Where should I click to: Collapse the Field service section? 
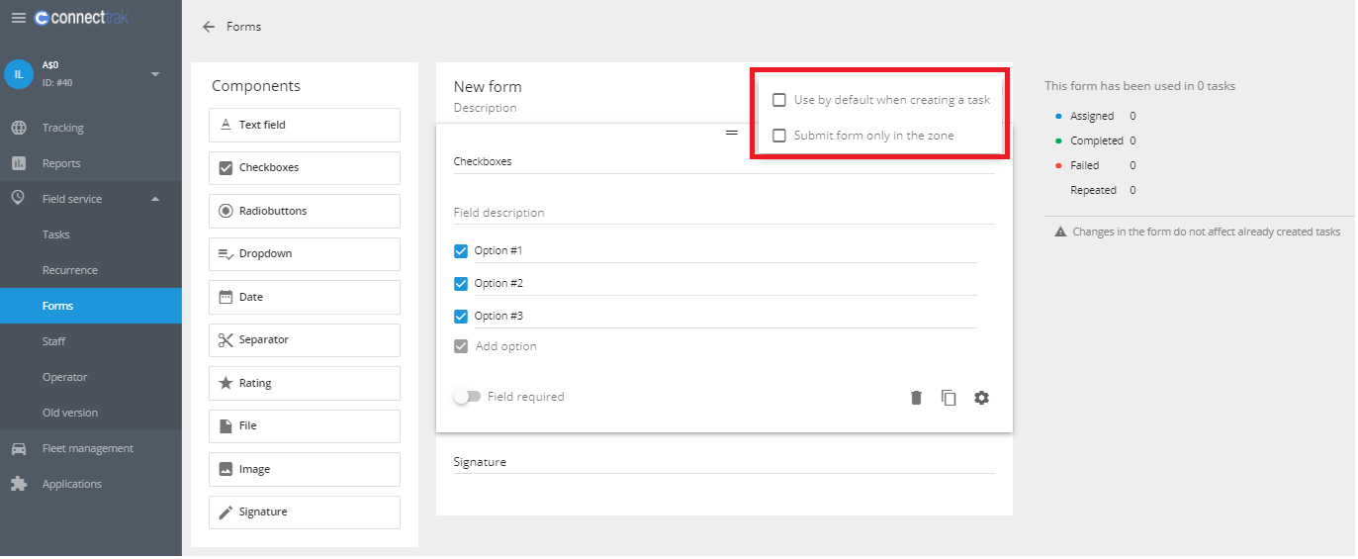pos(155,199)
